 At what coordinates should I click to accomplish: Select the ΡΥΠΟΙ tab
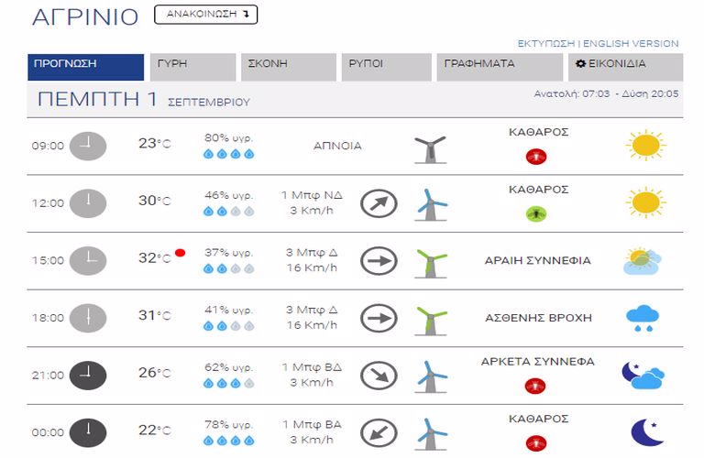pos(386,67)
